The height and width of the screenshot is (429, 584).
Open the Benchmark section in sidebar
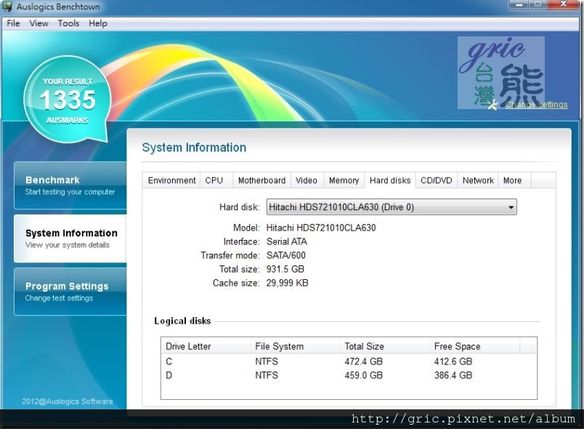pos(70,185)
